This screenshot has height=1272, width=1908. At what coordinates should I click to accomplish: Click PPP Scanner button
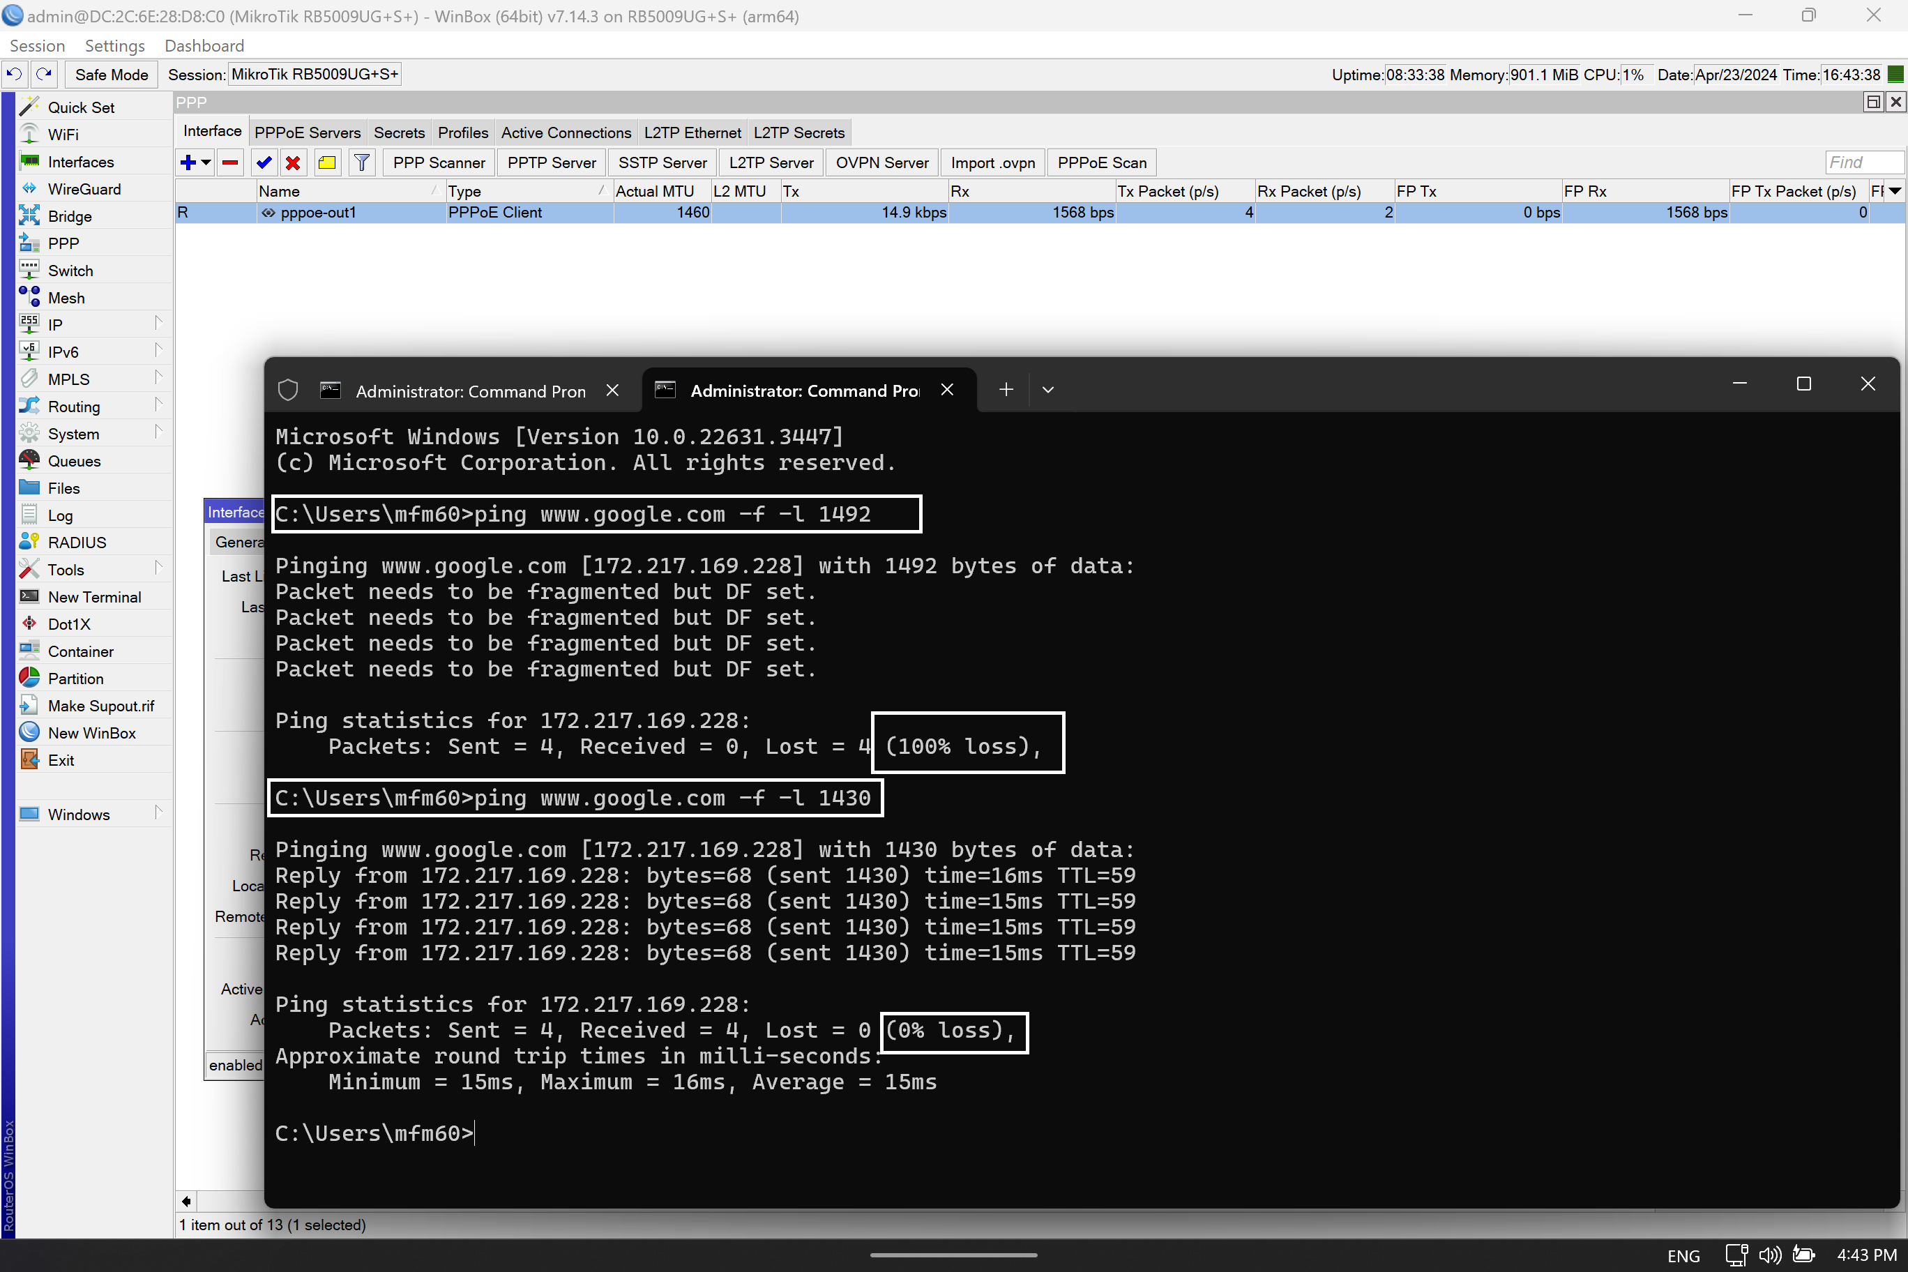[439, 162]
